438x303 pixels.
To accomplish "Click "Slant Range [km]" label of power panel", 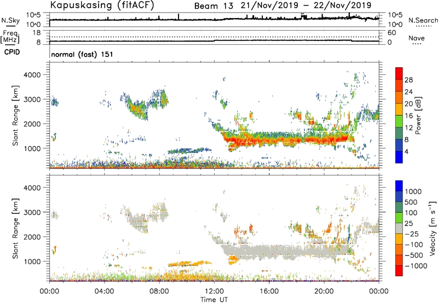I will coord(15,115).
